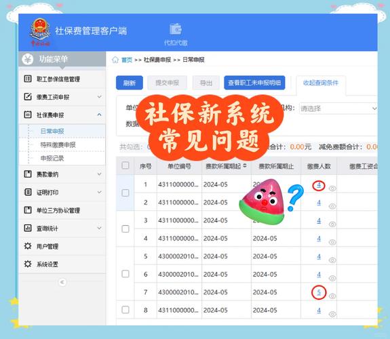Screen dimensions: 390x339
Task: Click the 缴费人数 link in row 4
Action: (x=319, y=239)
